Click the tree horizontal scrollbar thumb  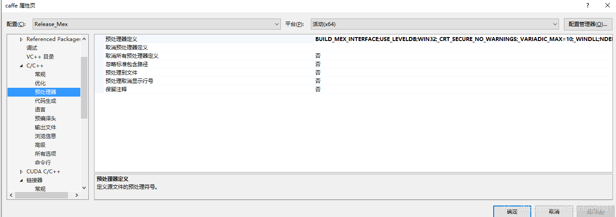tap(42, 195)
